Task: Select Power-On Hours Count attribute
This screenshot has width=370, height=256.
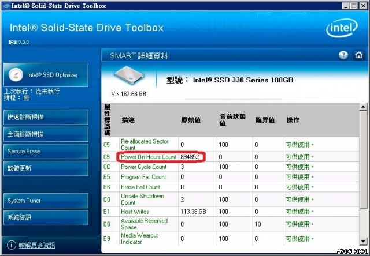Action: pyautogui.click(x=149, y=157)
